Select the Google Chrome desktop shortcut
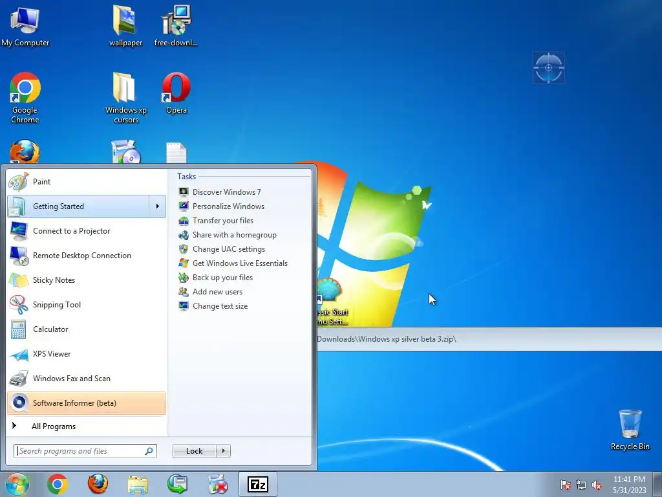Image resolution: width=662 pixels, height=497 pixels. click(25, 98)
